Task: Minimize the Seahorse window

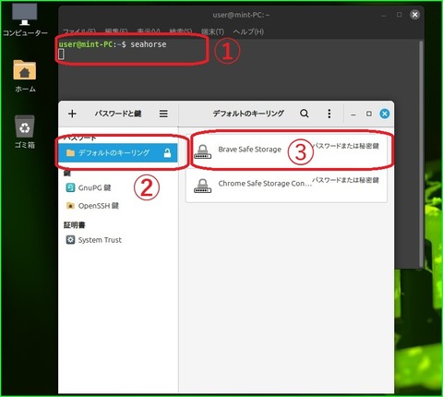Action: pyautogui.click(x=353, y=114)
